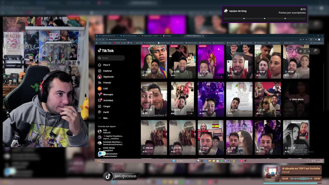Click the browser back arrow

click(x=97, y=40)
